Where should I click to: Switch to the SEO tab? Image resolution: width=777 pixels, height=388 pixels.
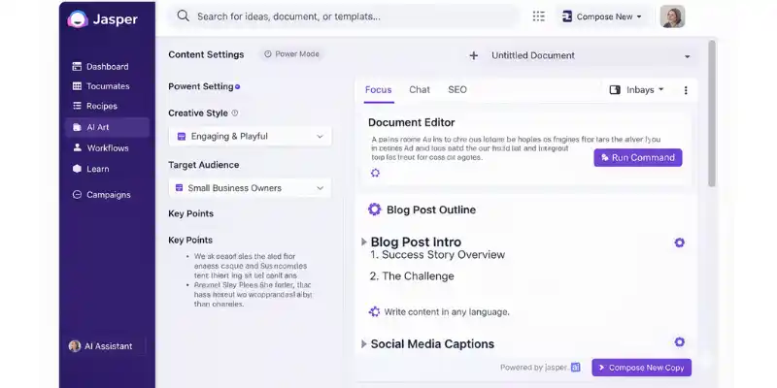[x=457, y=89]
